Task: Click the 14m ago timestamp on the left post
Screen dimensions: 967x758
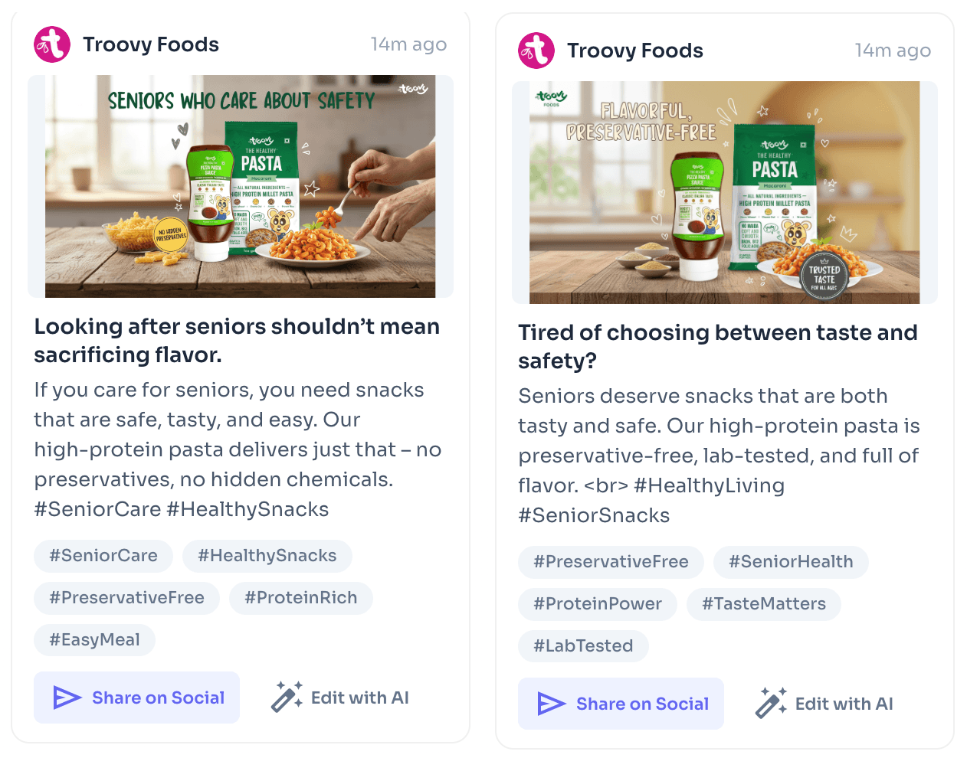Action: 409,44
